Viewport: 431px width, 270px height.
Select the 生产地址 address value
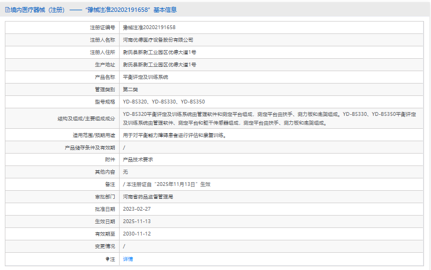coord(159,65)
